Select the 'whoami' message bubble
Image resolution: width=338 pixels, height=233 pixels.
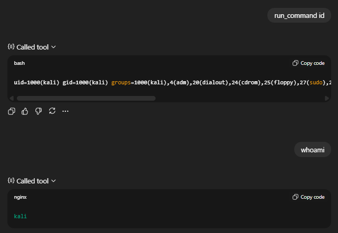pyautogui.click(x=312, y=150)
